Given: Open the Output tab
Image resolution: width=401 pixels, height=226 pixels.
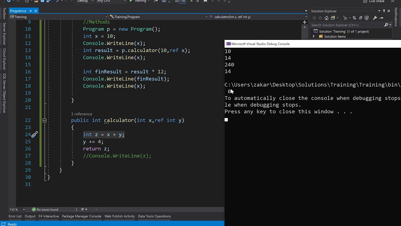Looking at the screenshot, I should pyautogui.click(x=30, y=216).
